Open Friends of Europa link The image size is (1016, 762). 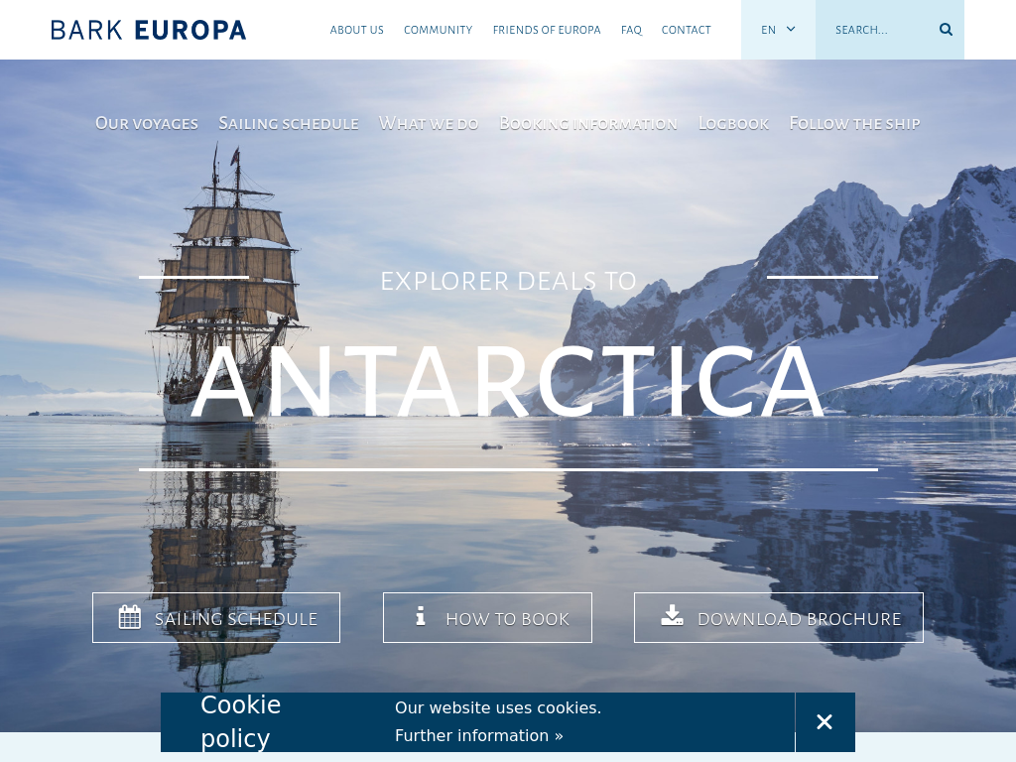point(547,30)
